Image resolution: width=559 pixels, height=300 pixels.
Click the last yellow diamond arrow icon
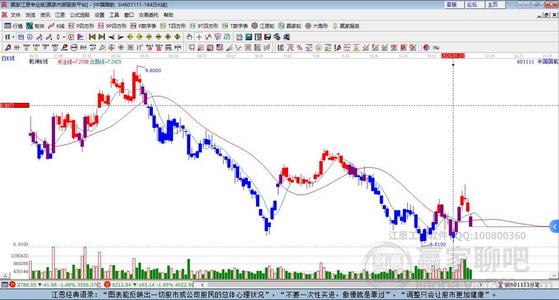[x=177, y=37]
